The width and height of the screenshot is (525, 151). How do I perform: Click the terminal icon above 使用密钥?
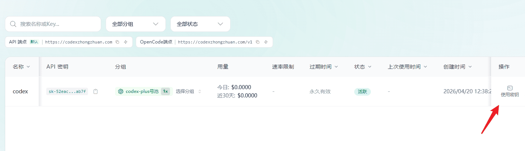click(510, 88)
